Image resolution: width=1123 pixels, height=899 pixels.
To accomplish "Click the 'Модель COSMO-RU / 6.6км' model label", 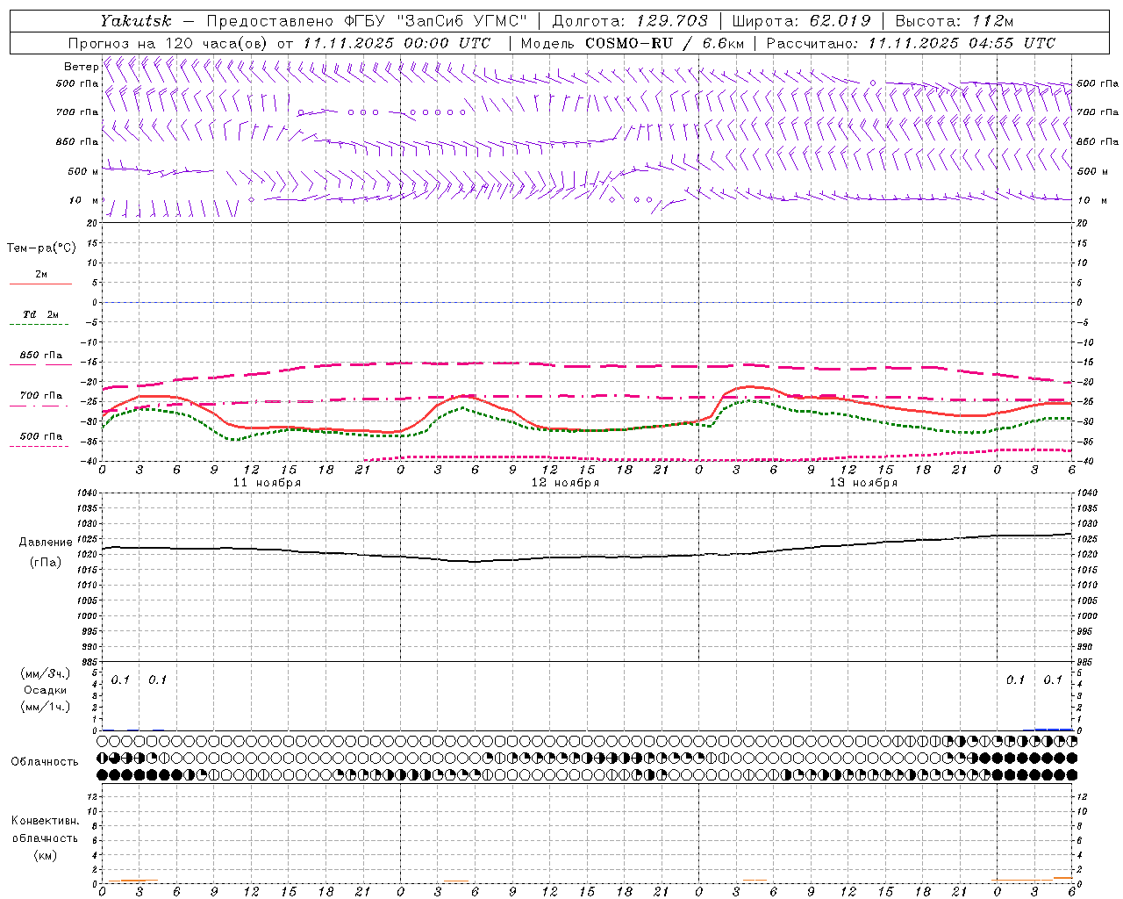I will click(632, 43).
